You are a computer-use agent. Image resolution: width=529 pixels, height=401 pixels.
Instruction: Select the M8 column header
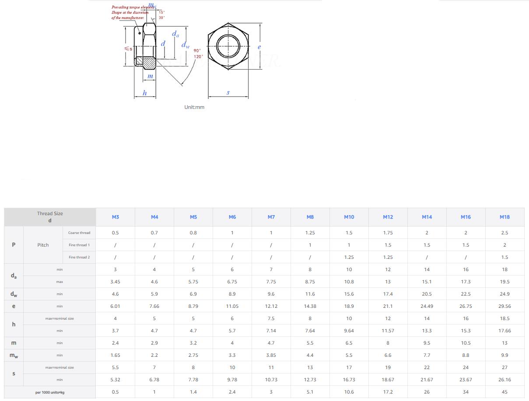click(310, 217)
